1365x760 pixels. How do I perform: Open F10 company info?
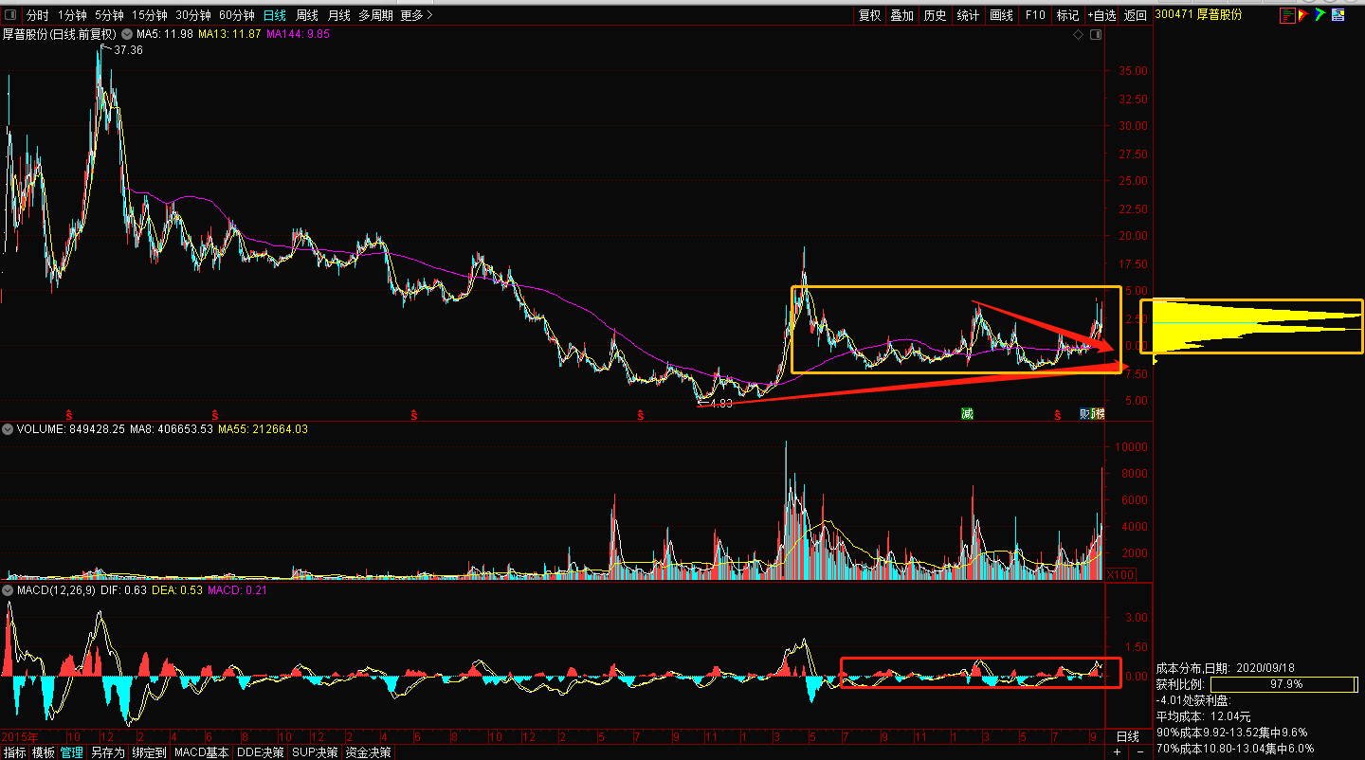tap(1035, 15)
